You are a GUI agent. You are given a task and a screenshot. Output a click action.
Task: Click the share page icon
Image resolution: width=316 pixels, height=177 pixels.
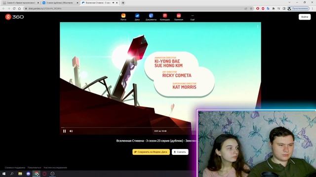click(246, 9)
